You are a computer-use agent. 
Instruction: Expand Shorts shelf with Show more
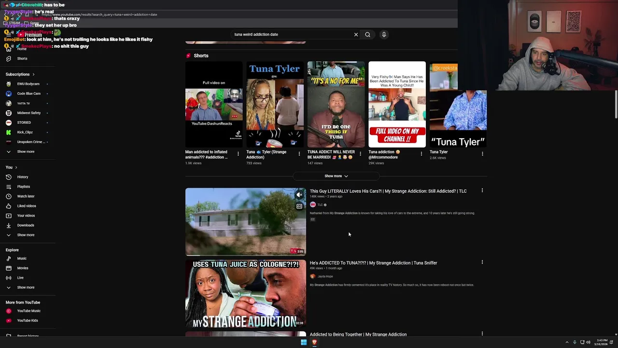coord(336,176)
